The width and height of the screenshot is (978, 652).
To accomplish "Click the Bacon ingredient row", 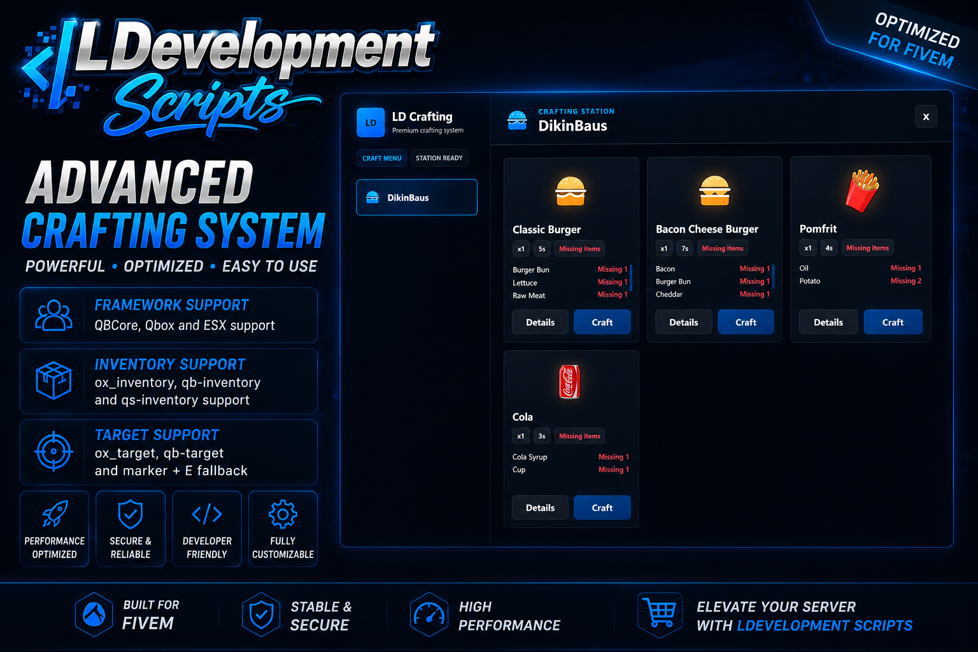I will [712, 269].
